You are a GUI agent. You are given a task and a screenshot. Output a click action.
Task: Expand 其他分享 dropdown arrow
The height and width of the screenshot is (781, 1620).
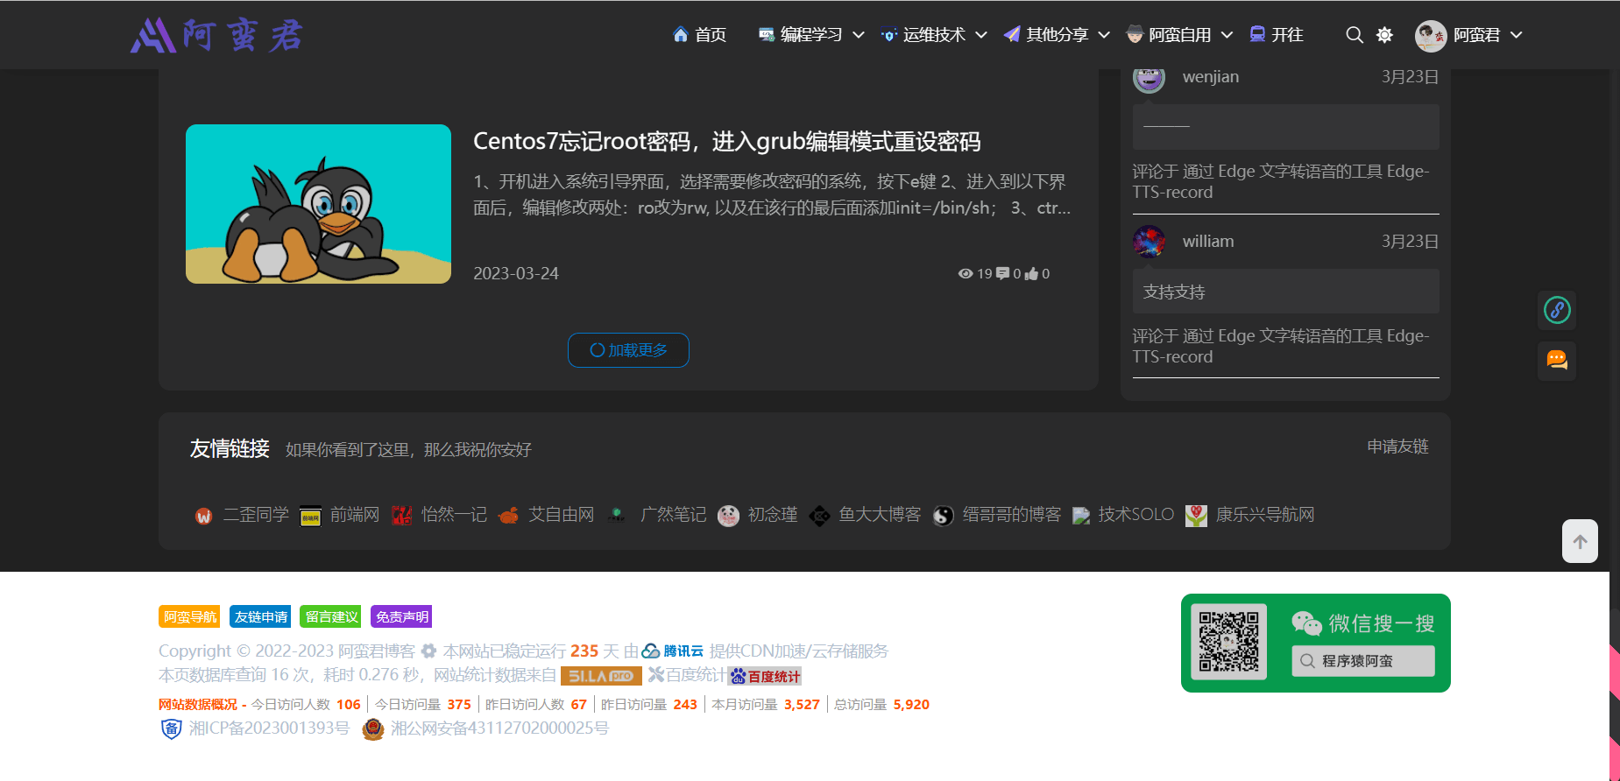click(x=1104, y=35)
